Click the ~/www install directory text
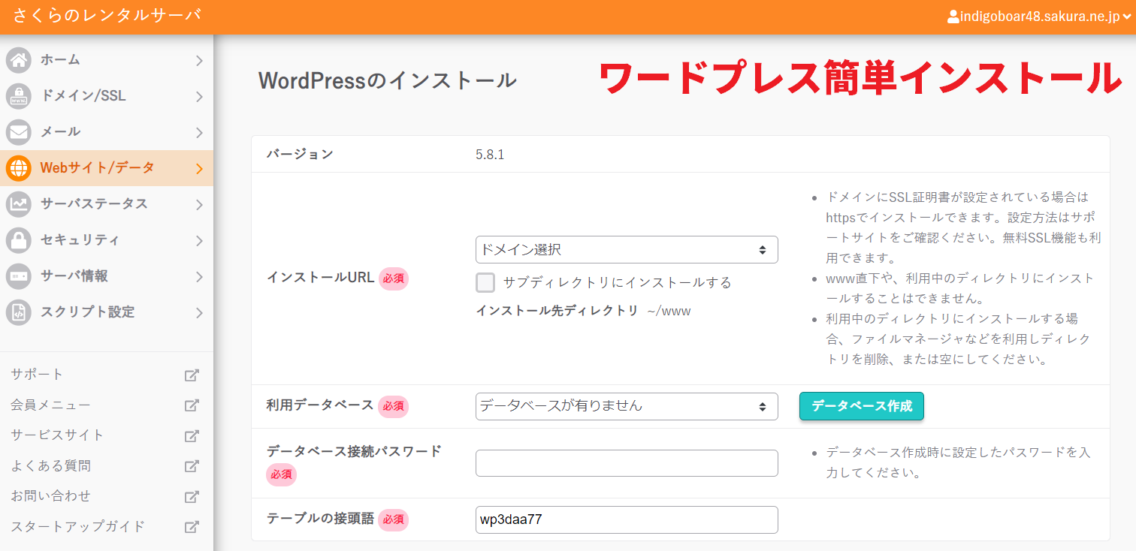 (x=669, y=311)
